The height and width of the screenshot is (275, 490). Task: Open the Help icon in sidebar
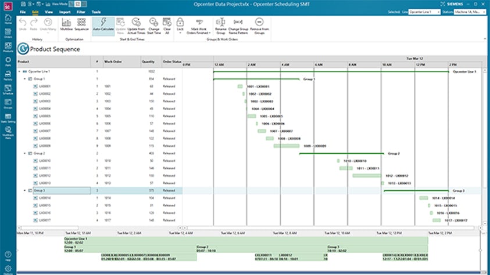8,256
